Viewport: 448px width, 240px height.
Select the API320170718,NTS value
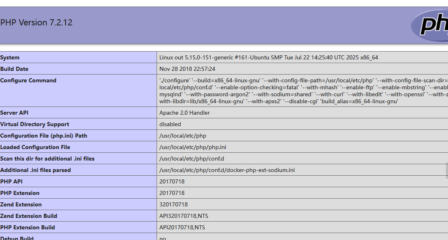(184, 216)
